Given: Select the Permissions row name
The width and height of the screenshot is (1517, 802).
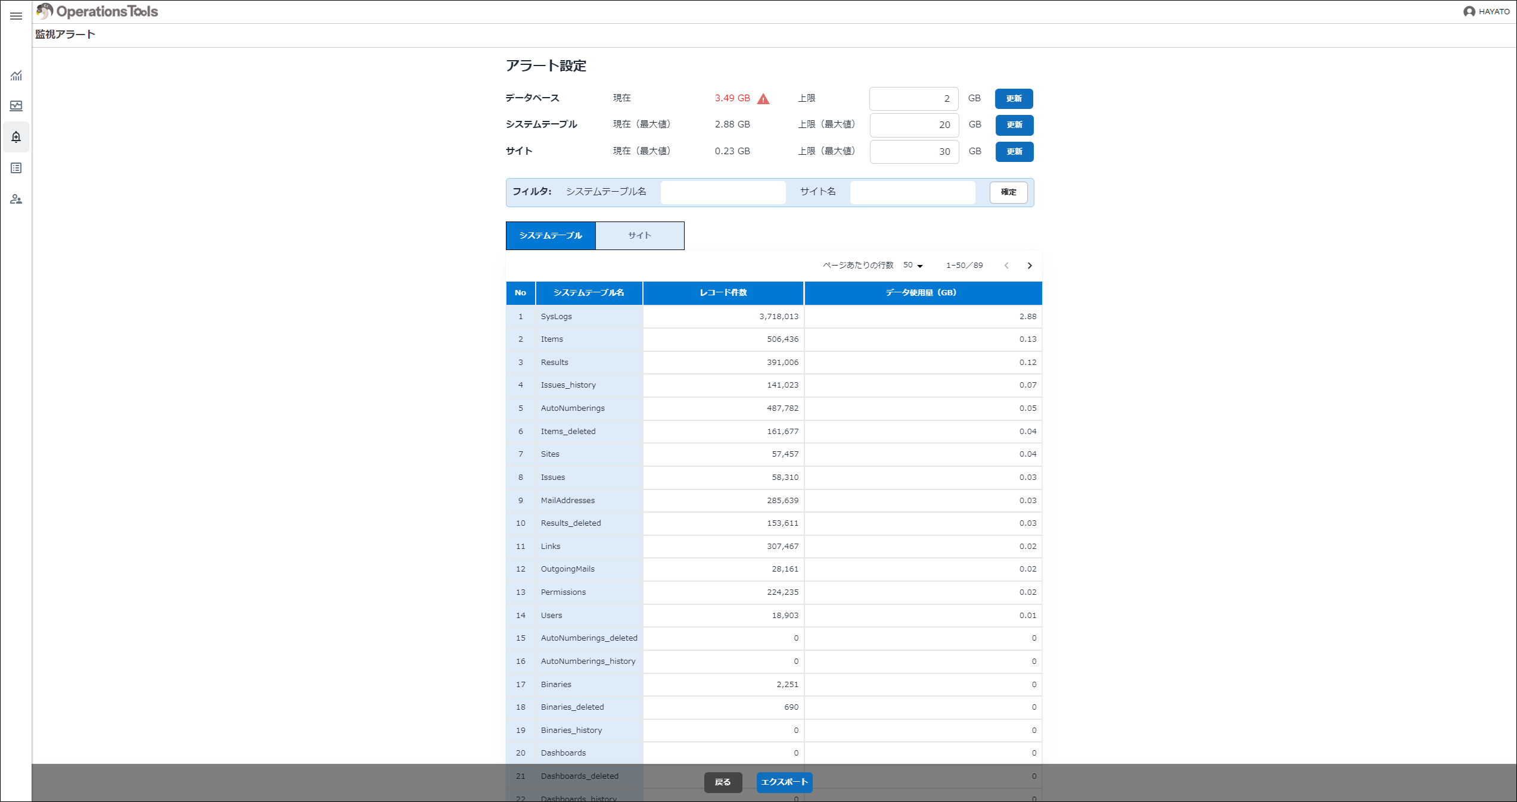Looking at the screenshot, I should [x=563, y=592].
